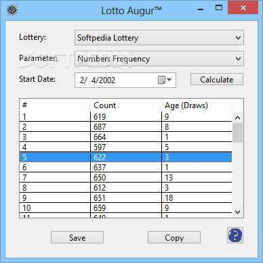Select row number 7 in the list

[x=126, y=178]
